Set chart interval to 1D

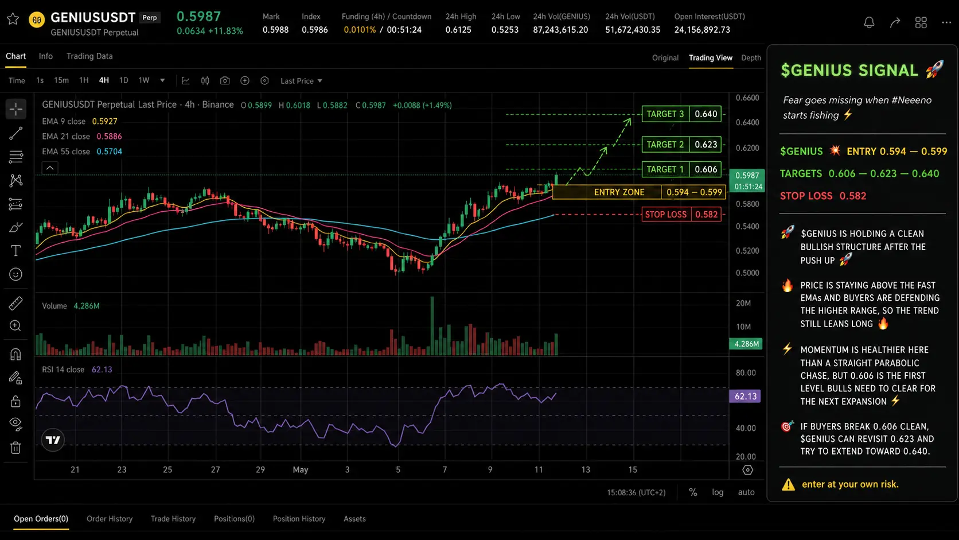click(123, 80)
